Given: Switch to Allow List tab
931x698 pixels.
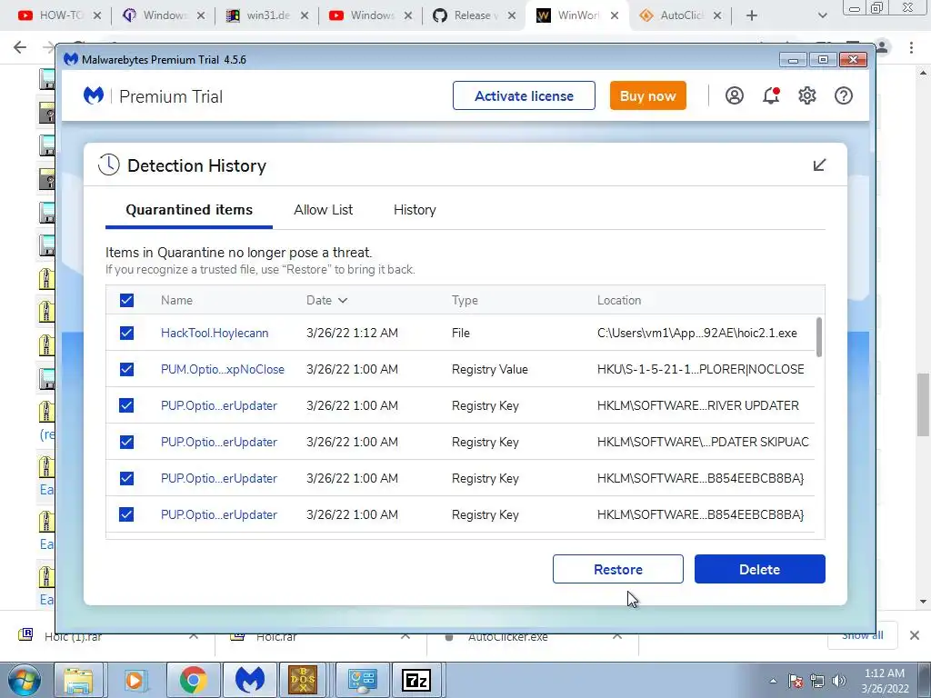Looking at the screenshot, I should tap(323, 210).
